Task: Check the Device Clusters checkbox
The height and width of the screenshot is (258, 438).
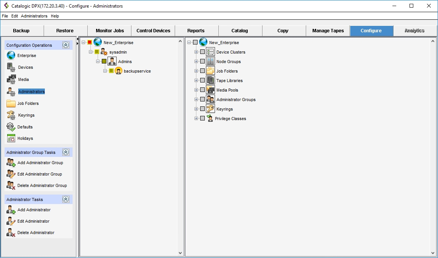Action: [202, 52]
